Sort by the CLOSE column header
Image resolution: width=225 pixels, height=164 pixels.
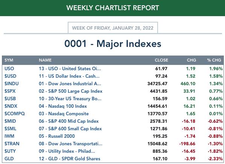click(161, 60)
